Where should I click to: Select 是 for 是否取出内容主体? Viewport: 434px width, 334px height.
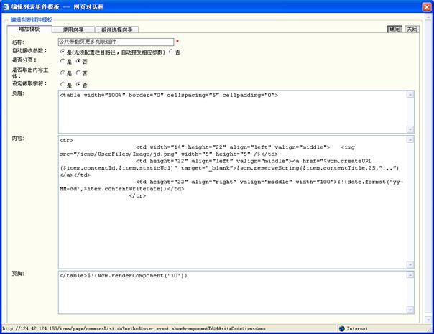tap(62, 73)
